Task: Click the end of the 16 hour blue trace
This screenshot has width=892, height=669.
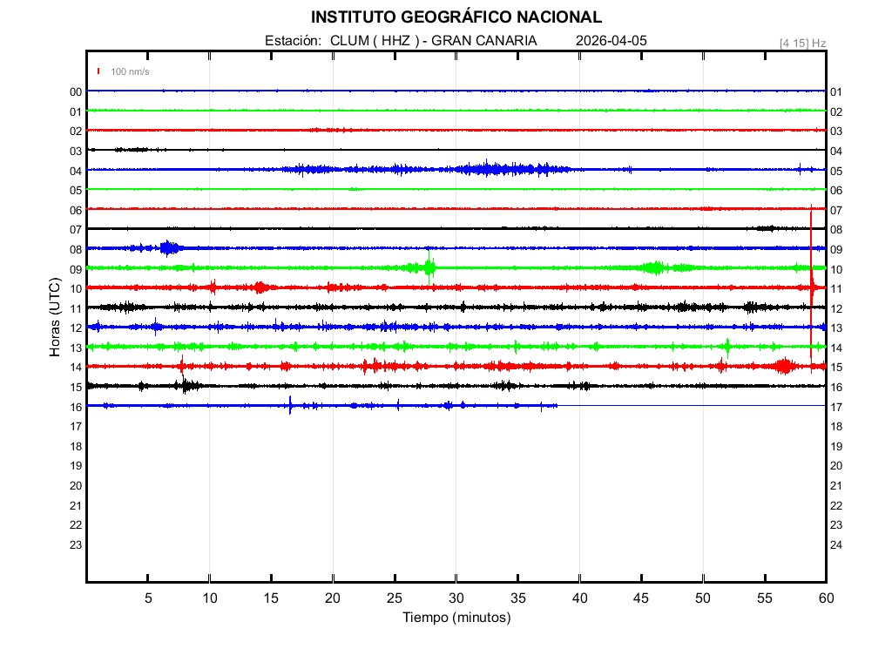Action: pyautogui.click(x=556, y=406)
